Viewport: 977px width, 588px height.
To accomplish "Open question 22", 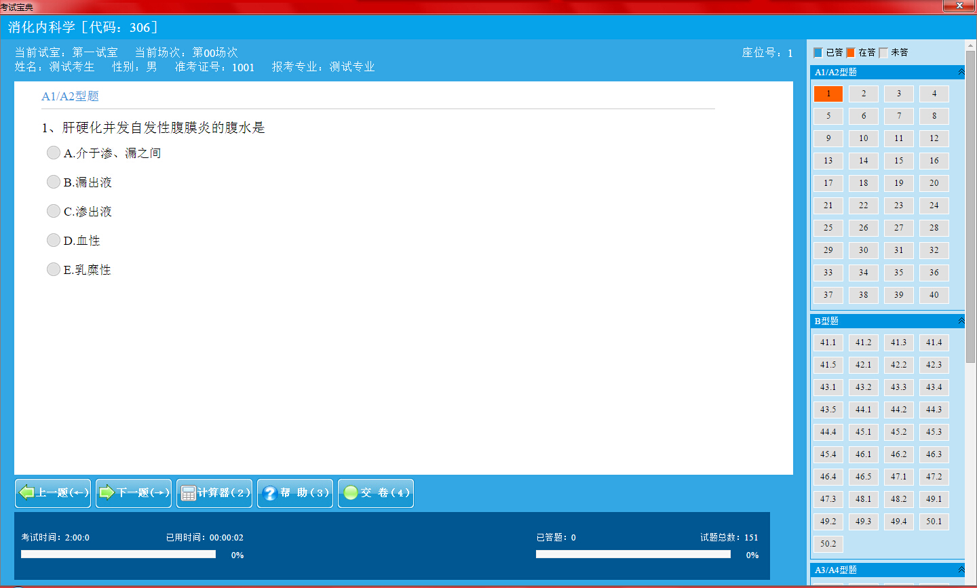I will [x=864, y=205].
